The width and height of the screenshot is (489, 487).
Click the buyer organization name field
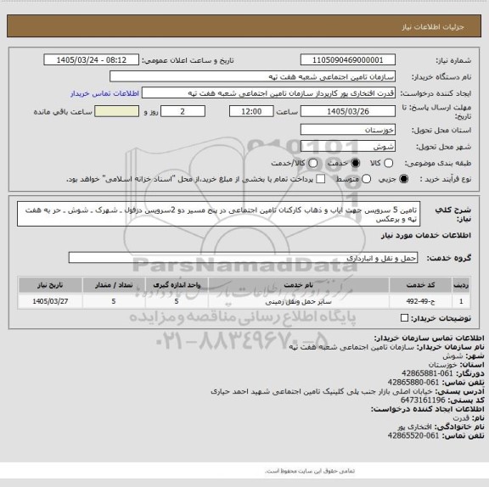(252, 76)
